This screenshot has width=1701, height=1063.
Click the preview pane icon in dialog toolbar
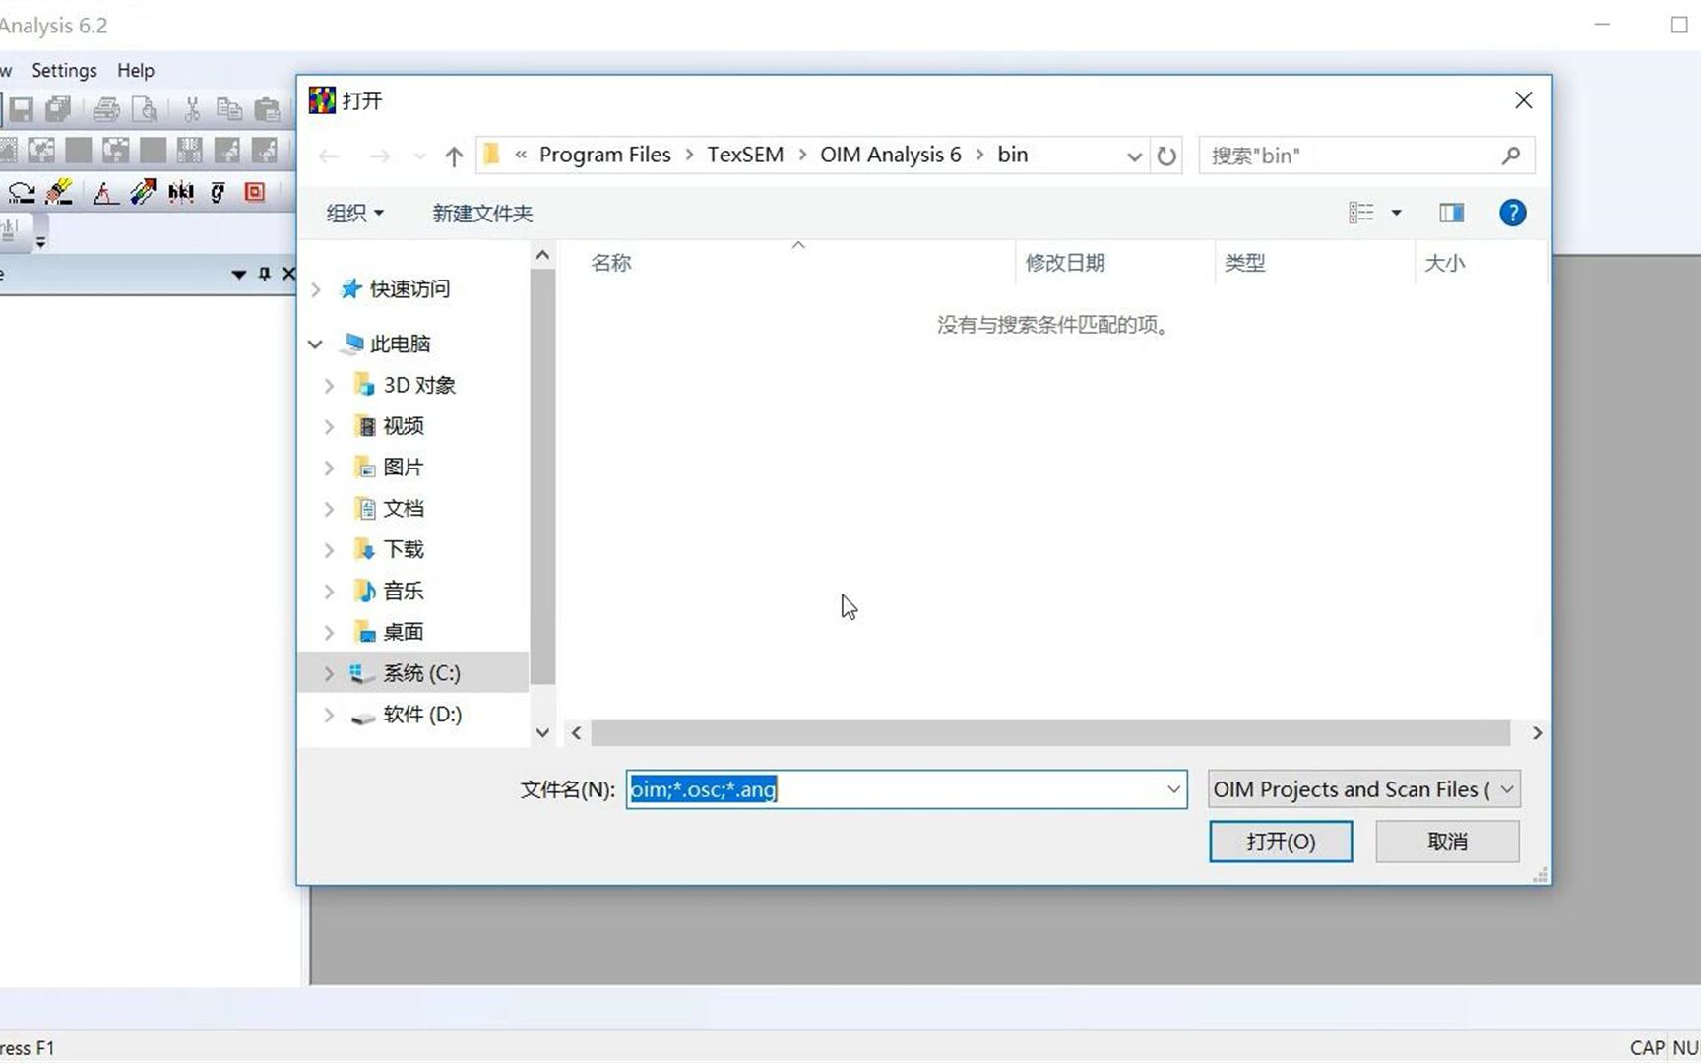pos(1450,213)
